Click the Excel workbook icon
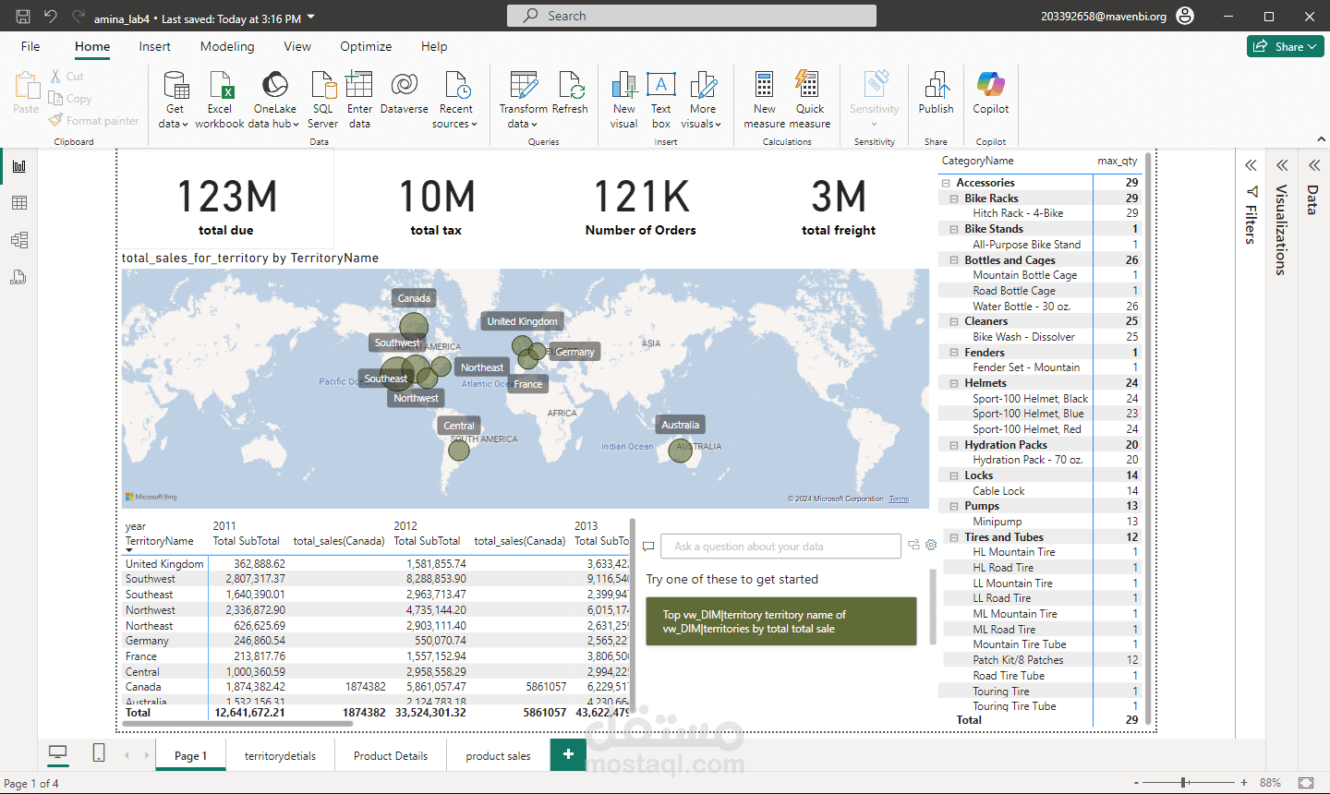Image resolution: width=1330 pixels, height=794 pixels. [x=220, y=86]
